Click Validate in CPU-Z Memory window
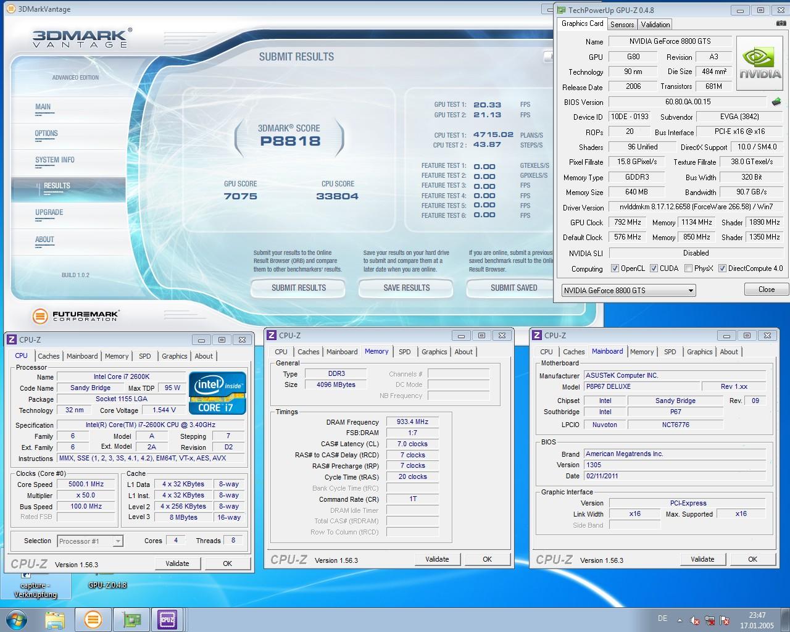 click(x=437, y=559)
